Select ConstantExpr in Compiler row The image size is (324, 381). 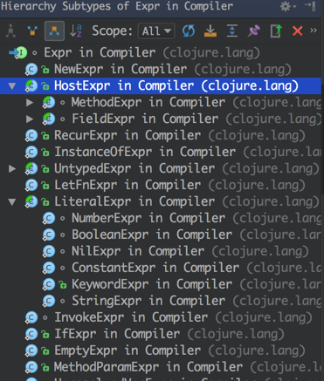coord(161,268)
